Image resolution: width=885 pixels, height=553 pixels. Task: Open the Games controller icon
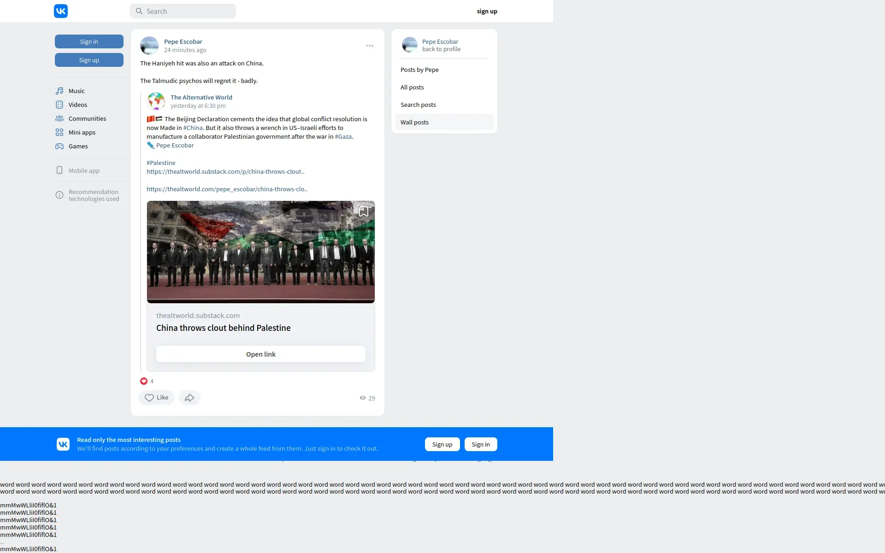tap(59, 146)
